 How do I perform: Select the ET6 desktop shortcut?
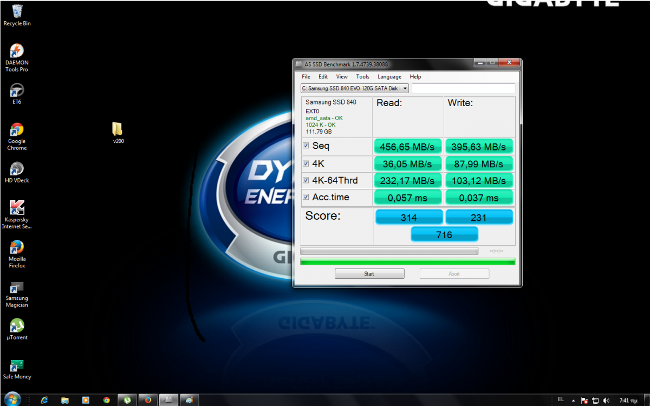tap(17, 94)
